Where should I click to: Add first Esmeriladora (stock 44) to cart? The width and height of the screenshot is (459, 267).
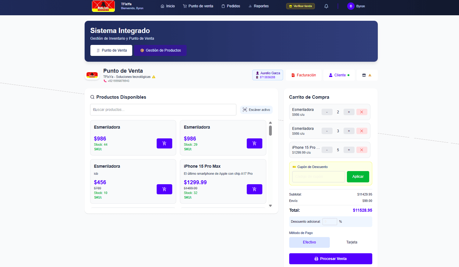pos(164,143)
